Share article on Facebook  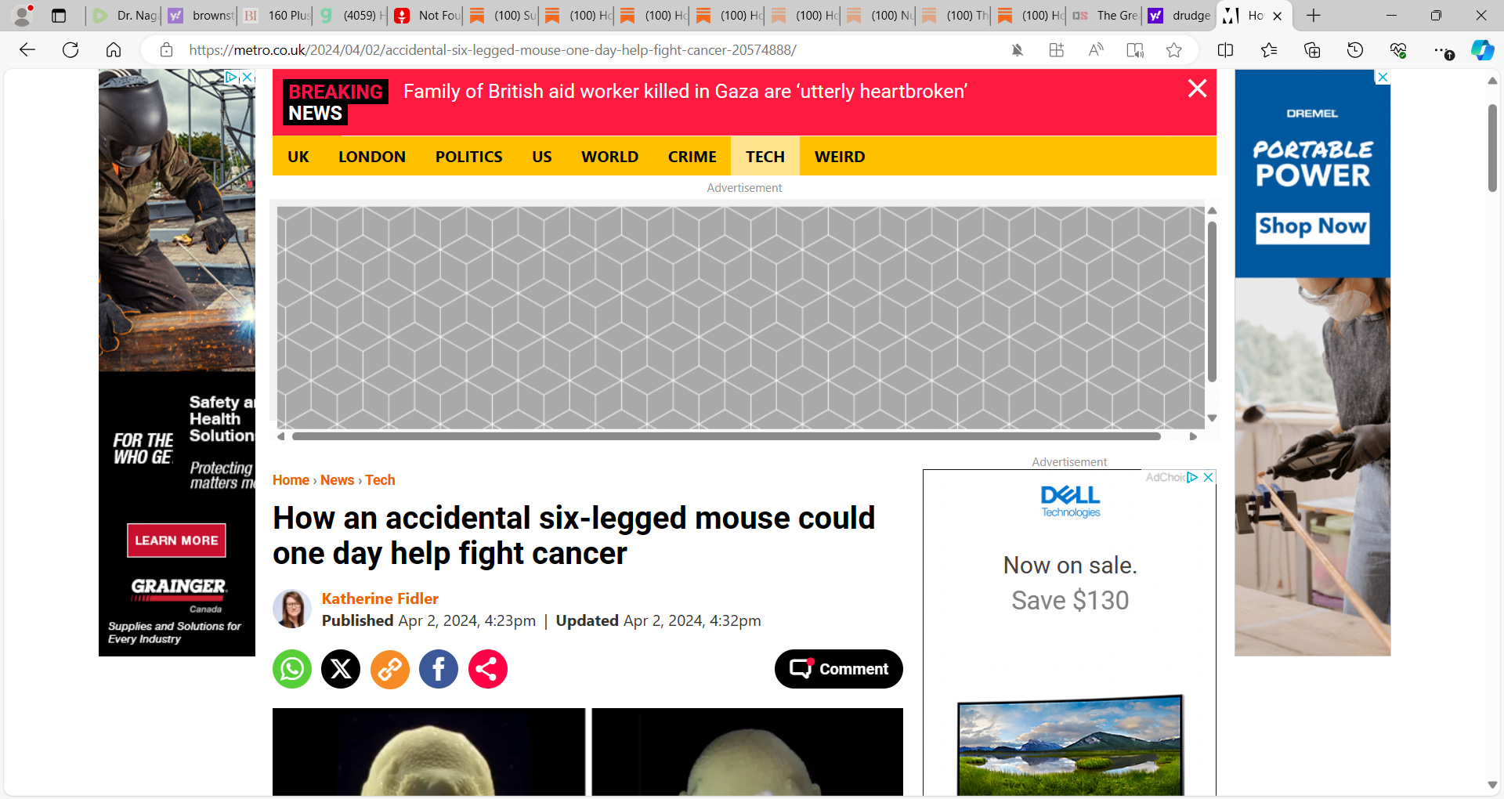pos(439,669)
